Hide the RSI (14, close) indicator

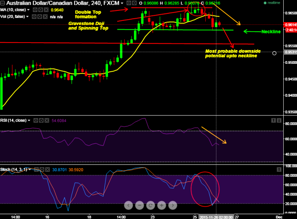(35, 120)
